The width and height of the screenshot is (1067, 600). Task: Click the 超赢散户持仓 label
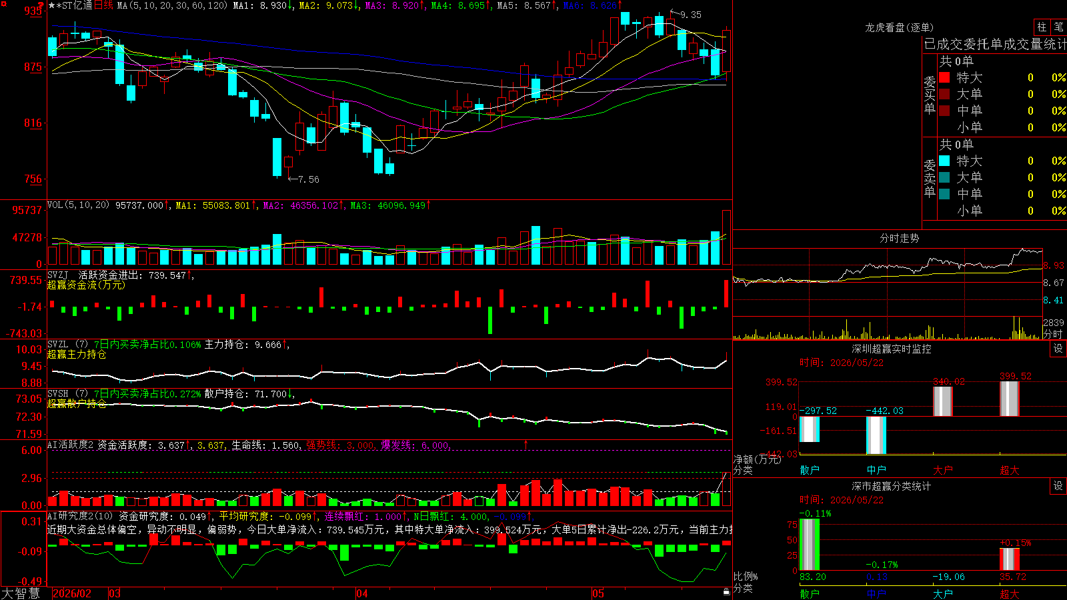click(x=77, y=404)
